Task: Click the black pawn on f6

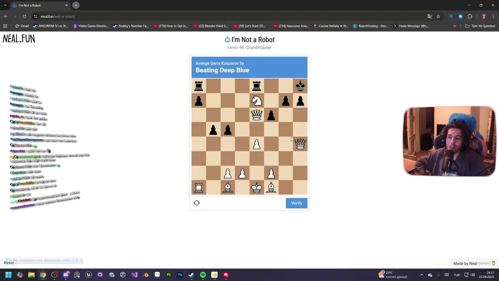Action: [271, 115]
